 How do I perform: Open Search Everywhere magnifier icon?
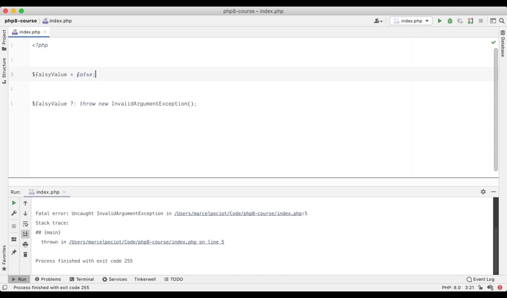(502, 21)
